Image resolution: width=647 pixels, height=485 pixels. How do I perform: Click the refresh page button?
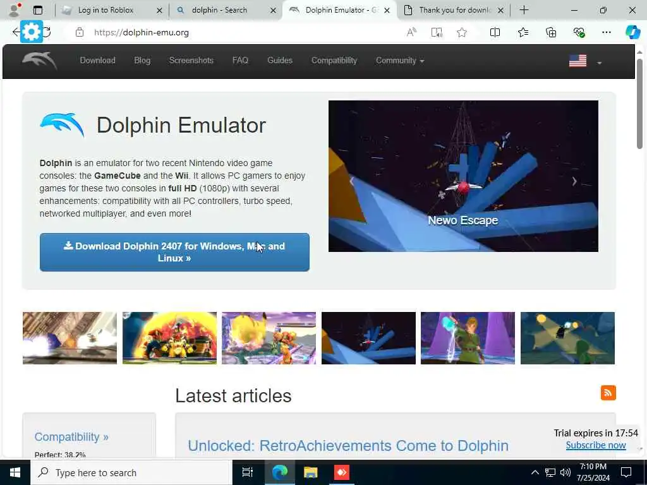(x=47, y=32)
